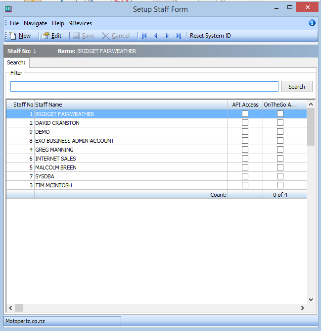Click the EB application icon in title bar
Image resolution: width=321 pixels, height=331 pixels.
(x=8, y=9)
